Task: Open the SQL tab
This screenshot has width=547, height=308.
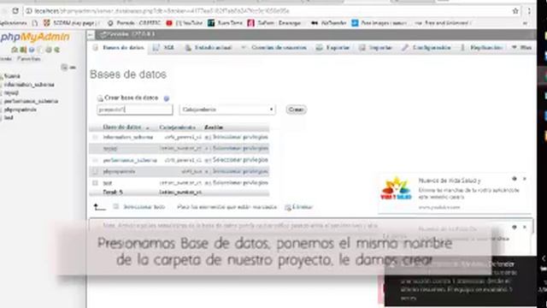Action: pos(164,48)
